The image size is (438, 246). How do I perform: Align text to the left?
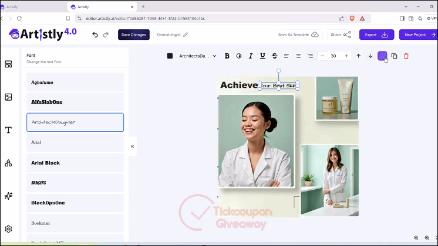point(287,56)
